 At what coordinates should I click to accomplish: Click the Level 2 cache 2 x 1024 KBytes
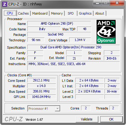click(90, 91)
